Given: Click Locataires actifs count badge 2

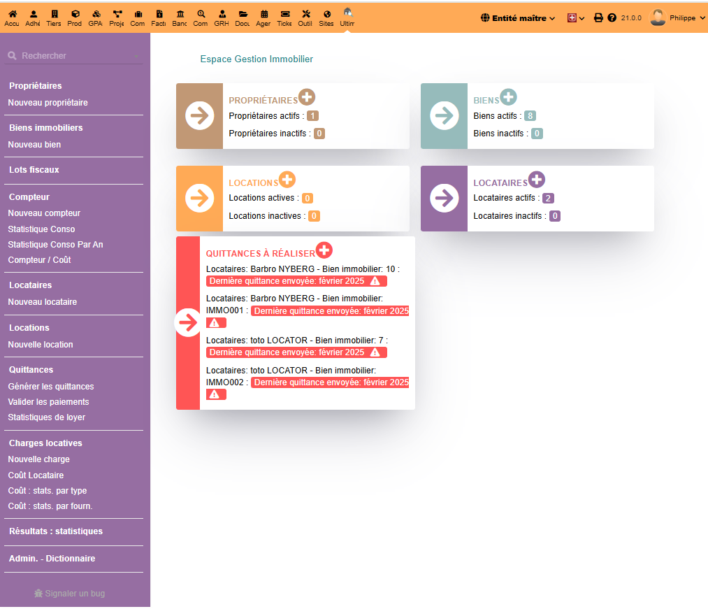Looking at the screenshot, I should tap(548, 198).
